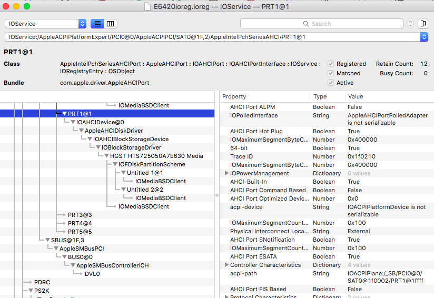Click the inspector panel icon beside search
434x298 pixels.
click(x=422, y=24)
